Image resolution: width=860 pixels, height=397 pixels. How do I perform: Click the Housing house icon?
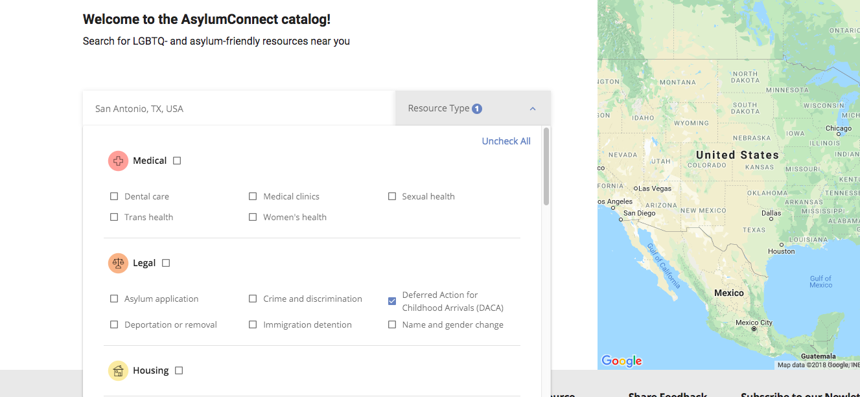coord(118,370)
